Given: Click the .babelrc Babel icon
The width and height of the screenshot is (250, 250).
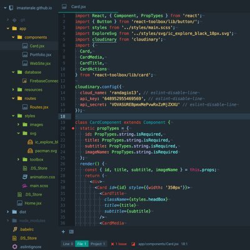Looking at the screenshot, I should point(15,229).
